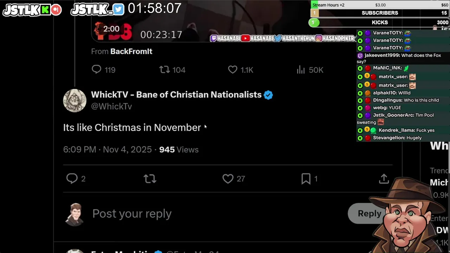This screenshot has height=253, width=450.
Task: Click WhickTV - Bane of Christian Nationalists name
Action: 176,95
